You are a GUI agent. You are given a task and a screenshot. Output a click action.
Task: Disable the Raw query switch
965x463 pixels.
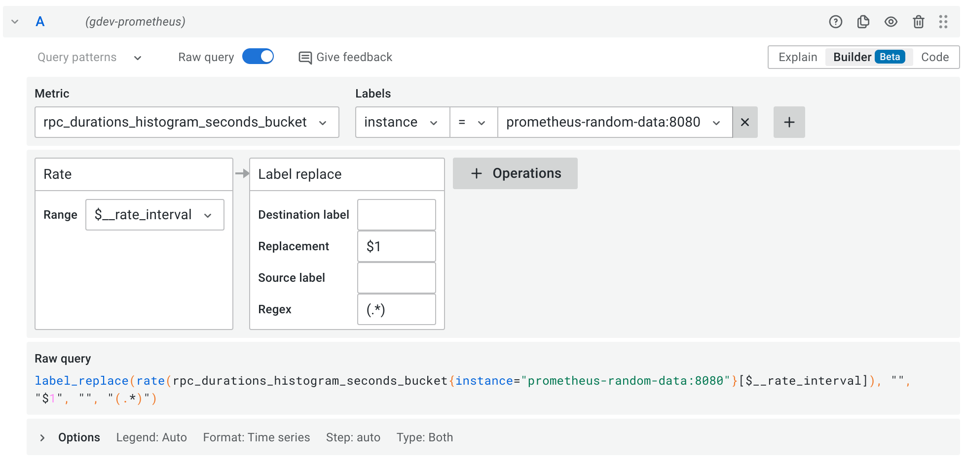(x=258, y=57)
